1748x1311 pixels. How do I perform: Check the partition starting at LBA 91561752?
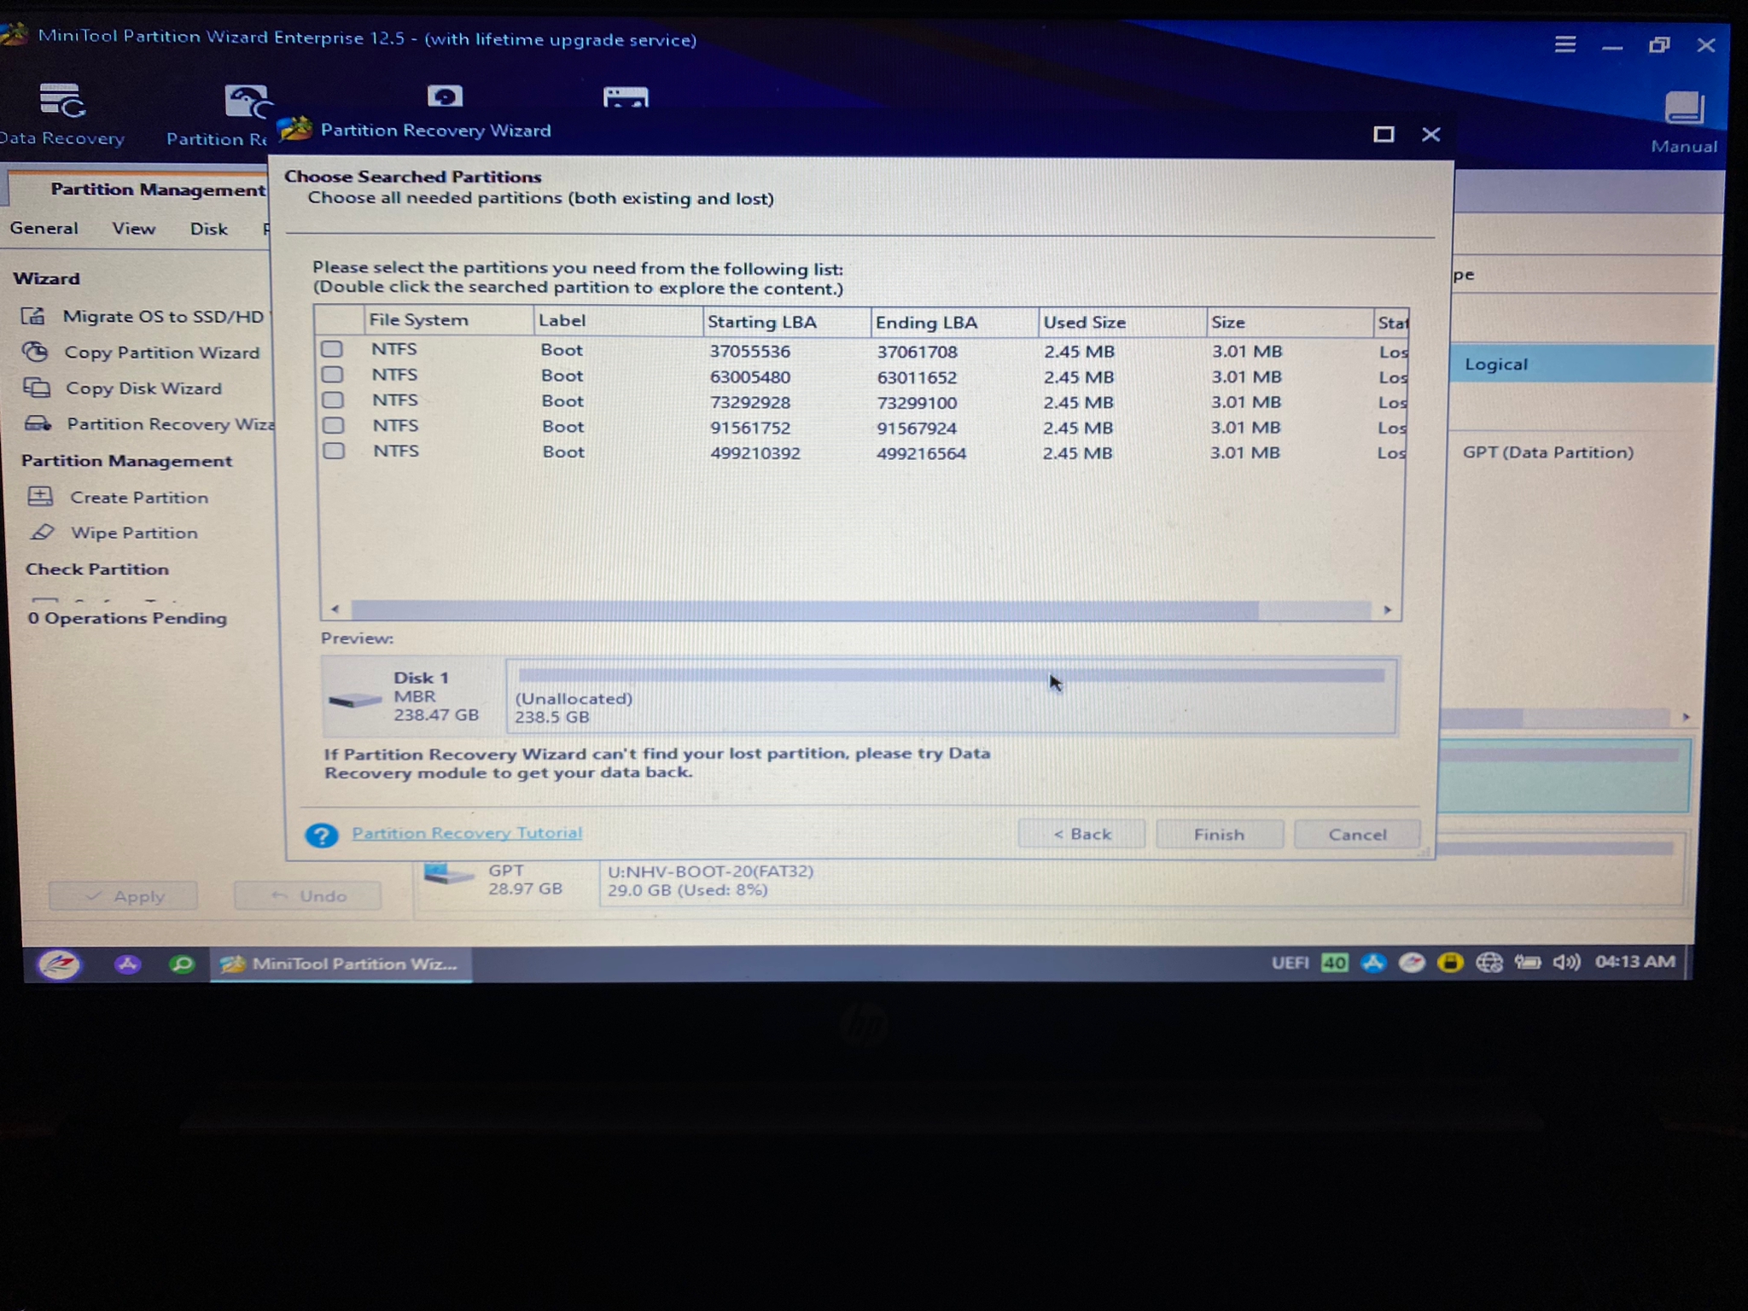point(334,425)
